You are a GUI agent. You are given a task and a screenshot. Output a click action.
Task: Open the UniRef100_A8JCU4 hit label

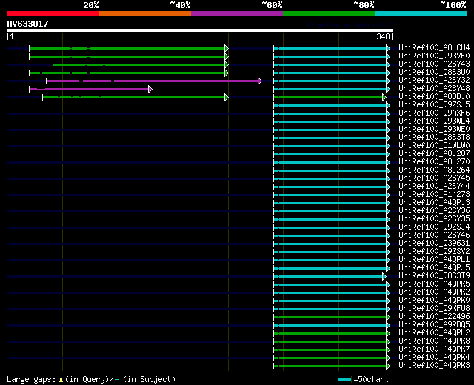(x=433, y=48)
